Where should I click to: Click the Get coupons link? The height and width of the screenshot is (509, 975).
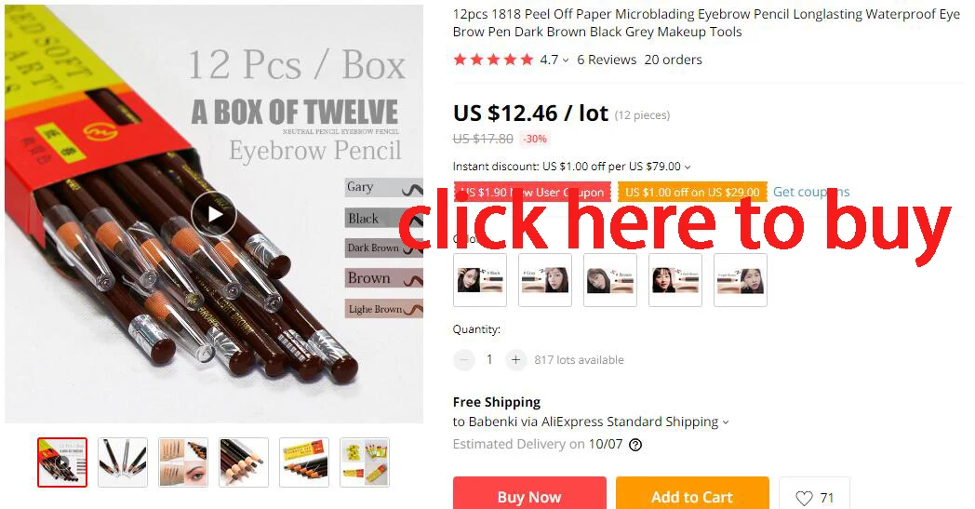pos(811,192)
